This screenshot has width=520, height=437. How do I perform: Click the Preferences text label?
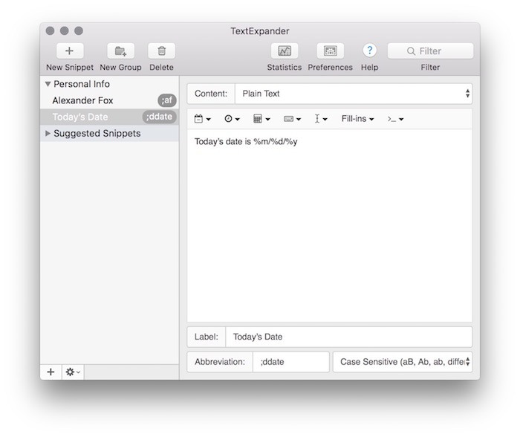coord(331,68)
